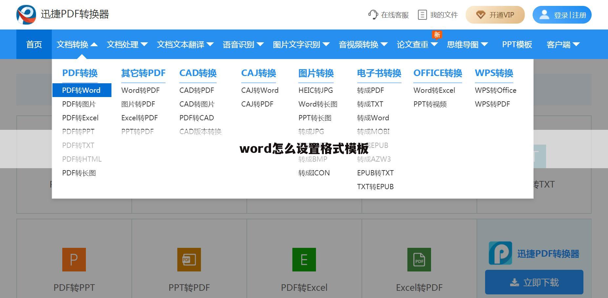608x298 pixels.
Task: Expand the 音视频转换 dropdown
Action: pyautogui.click(x=384, y=44)
